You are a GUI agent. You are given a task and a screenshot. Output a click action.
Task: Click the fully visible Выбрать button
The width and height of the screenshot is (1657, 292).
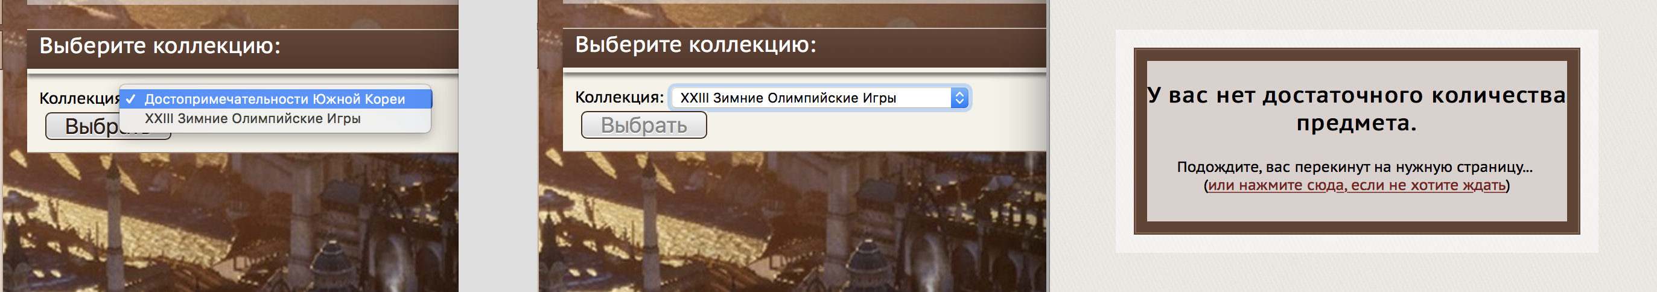pos(644,125)
